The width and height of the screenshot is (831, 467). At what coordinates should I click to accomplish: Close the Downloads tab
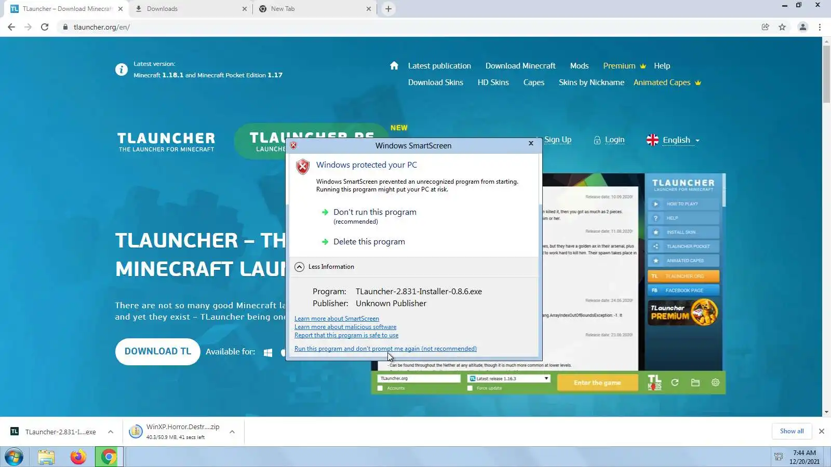(245, 9)
